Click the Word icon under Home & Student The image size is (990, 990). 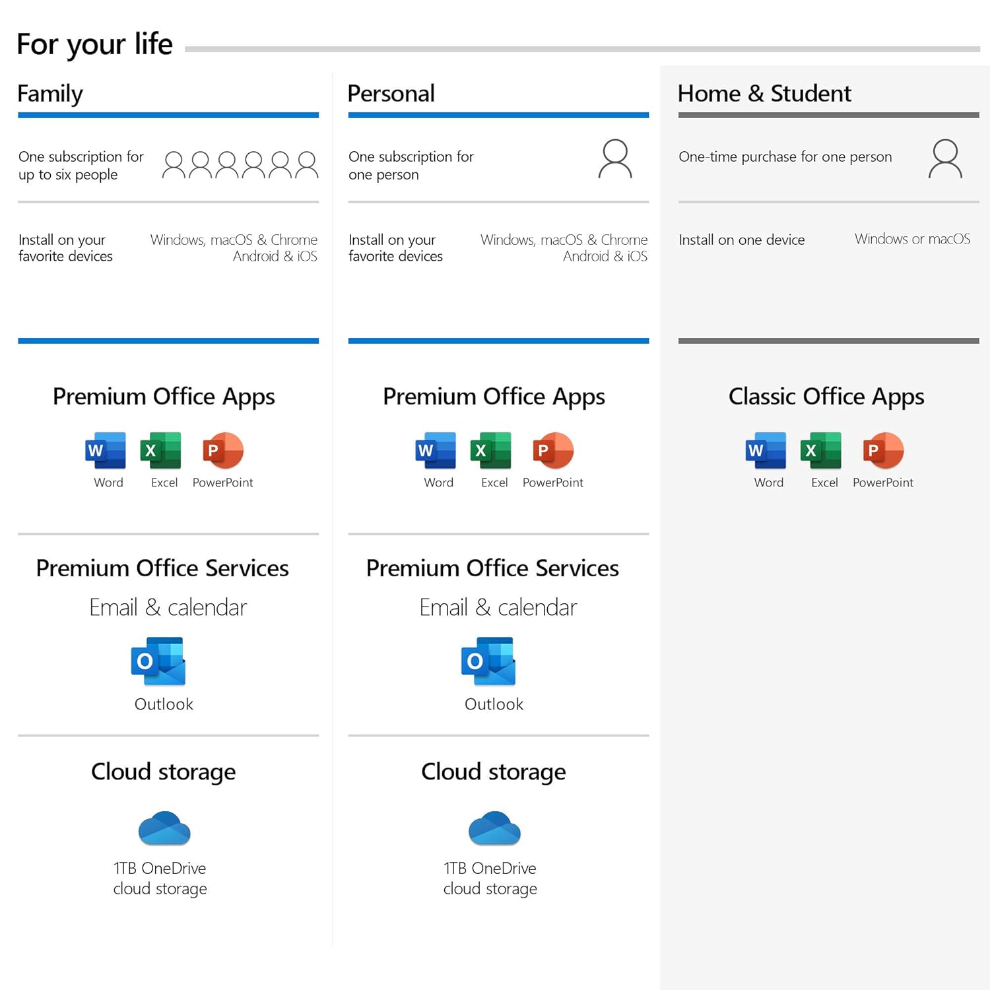click(766, 451)
